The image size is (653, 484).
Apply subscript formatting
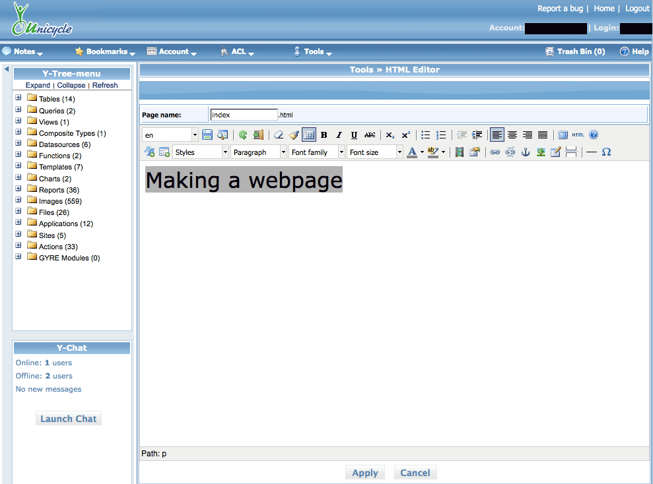pos(390,135)
